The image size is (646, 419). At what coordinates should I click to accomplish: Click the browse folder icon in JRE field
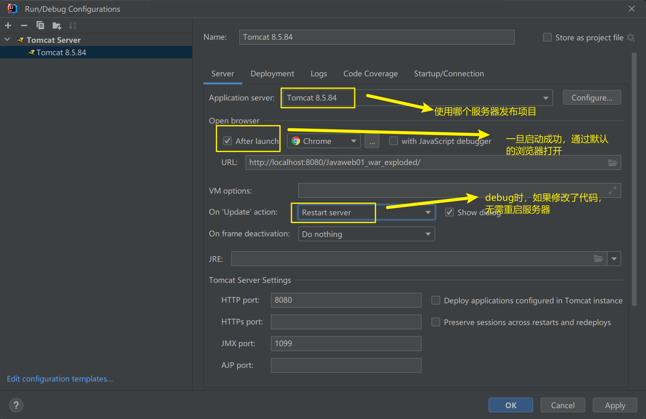(x=598, y=259)
